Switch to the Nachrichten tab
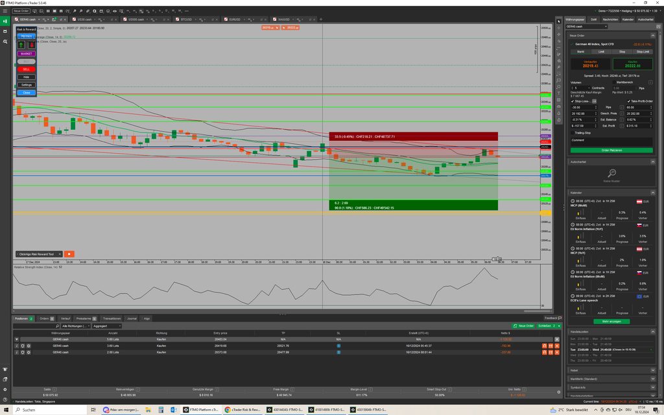This screenshot has width=664, height=415. (610, 19)
